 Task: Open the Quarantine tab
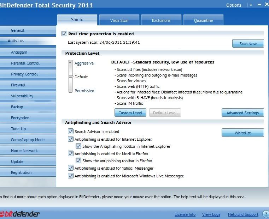(x=203, y=20)
